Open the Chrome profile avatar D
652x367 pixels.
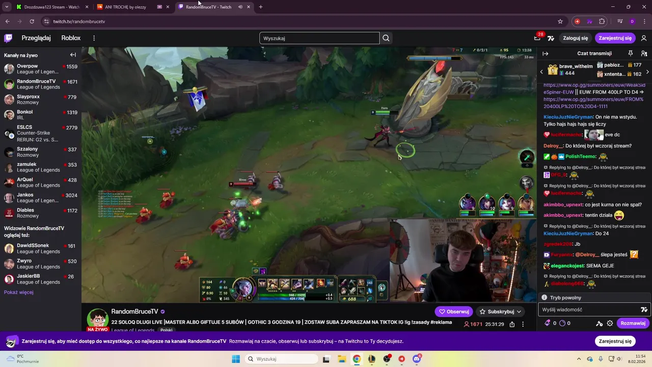pos(632,21)
